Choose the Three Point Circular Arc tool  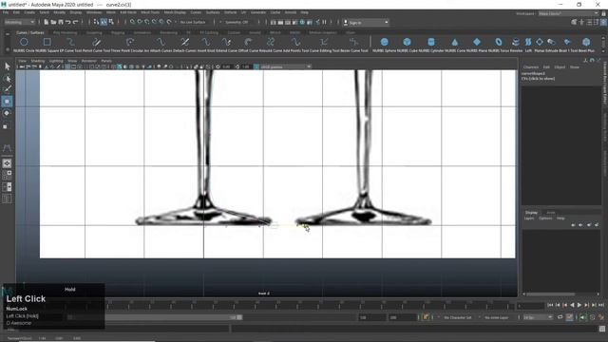[130, 42]
